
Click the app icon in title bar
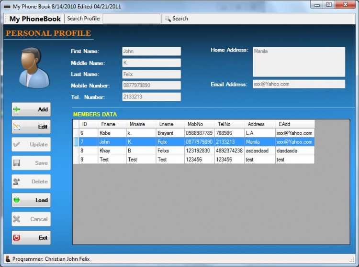[7, 7]
